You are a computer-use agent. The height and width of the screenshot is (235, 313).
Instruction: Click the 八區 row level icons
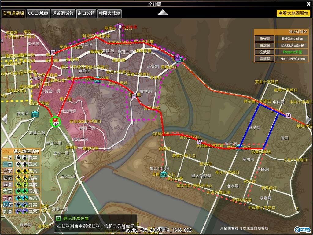[x=22, y=205]
